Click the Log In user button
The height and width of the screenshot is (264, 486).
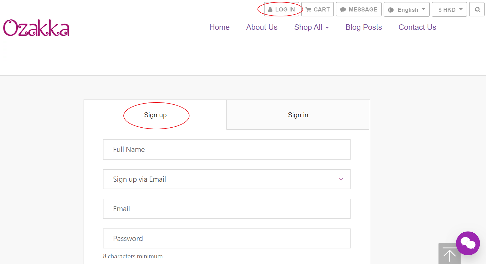point(281,10)
